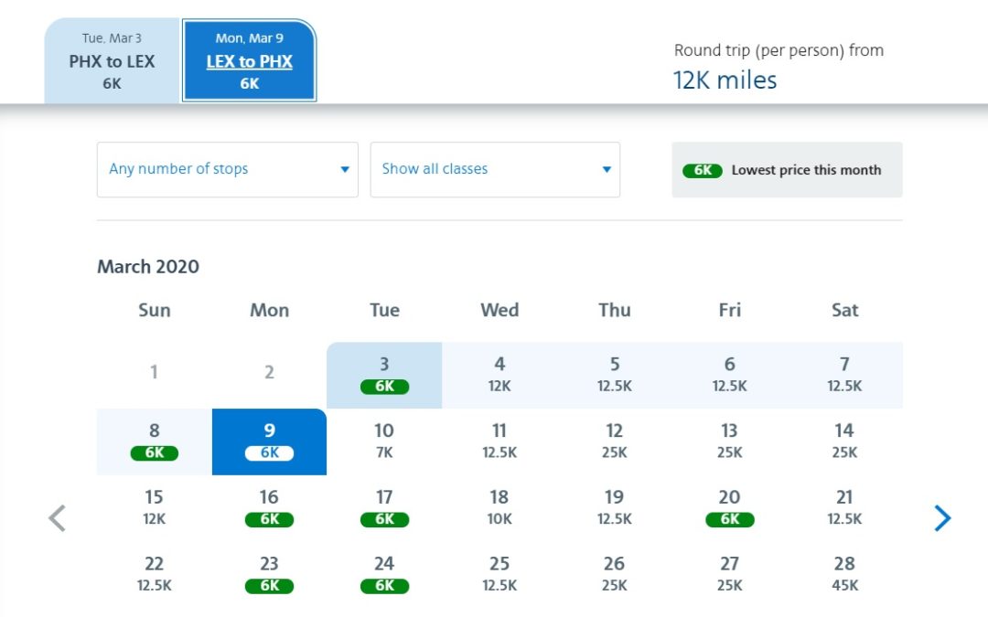Go to the previous month with left arrow
This screenshot has height=617, width=988.
(x=57, y=518)
